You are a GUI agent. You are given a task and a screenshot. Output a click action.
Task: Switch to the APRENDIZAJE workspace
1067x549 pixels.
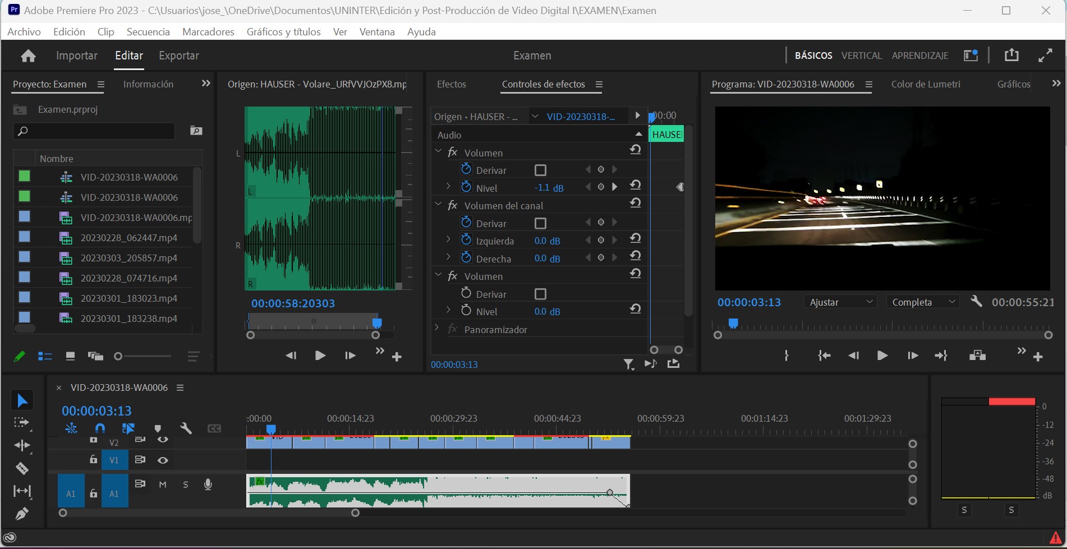(x=920, y=56)
